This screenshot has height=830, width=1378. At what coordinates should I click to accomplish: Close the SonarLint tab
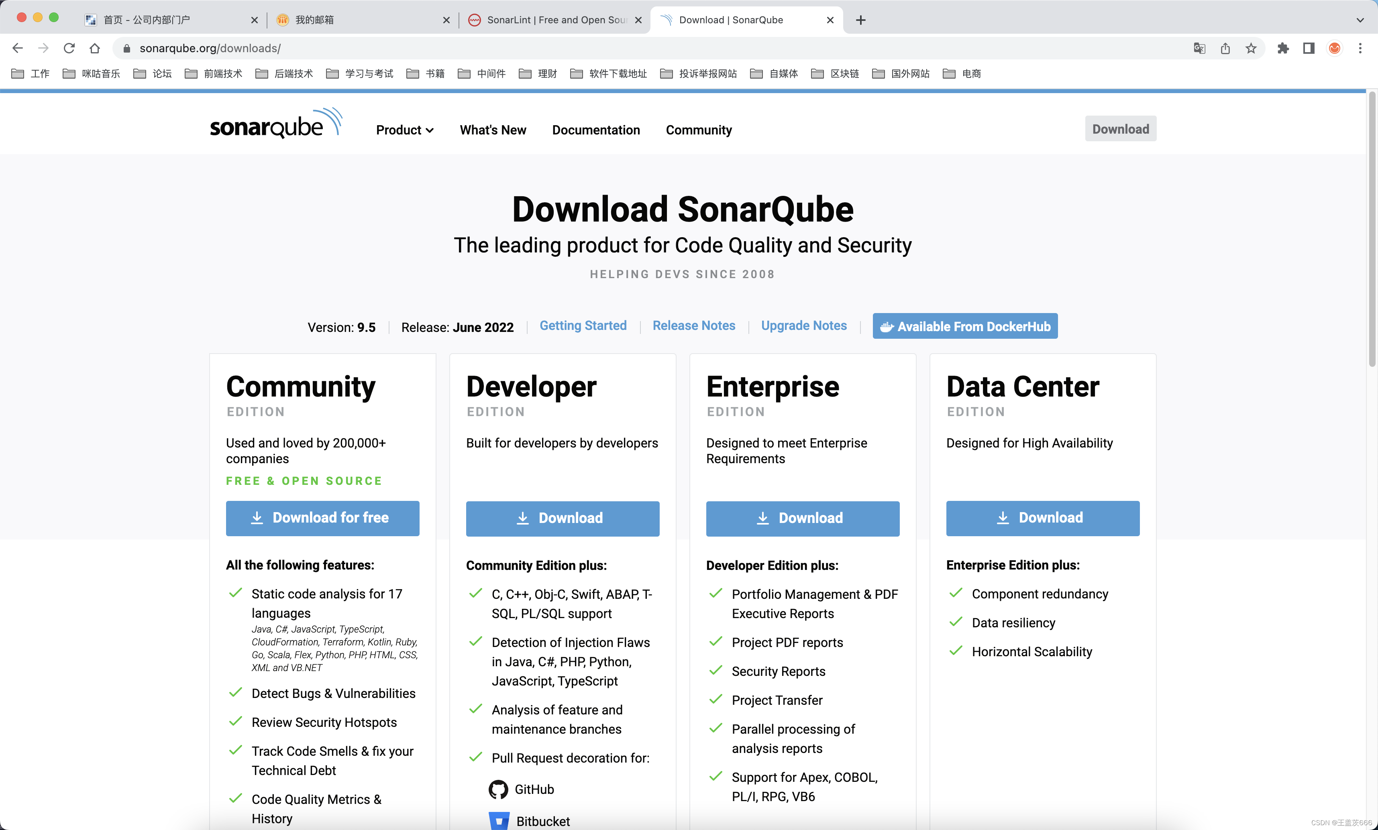pyautogui.click(x=638, y=20)
